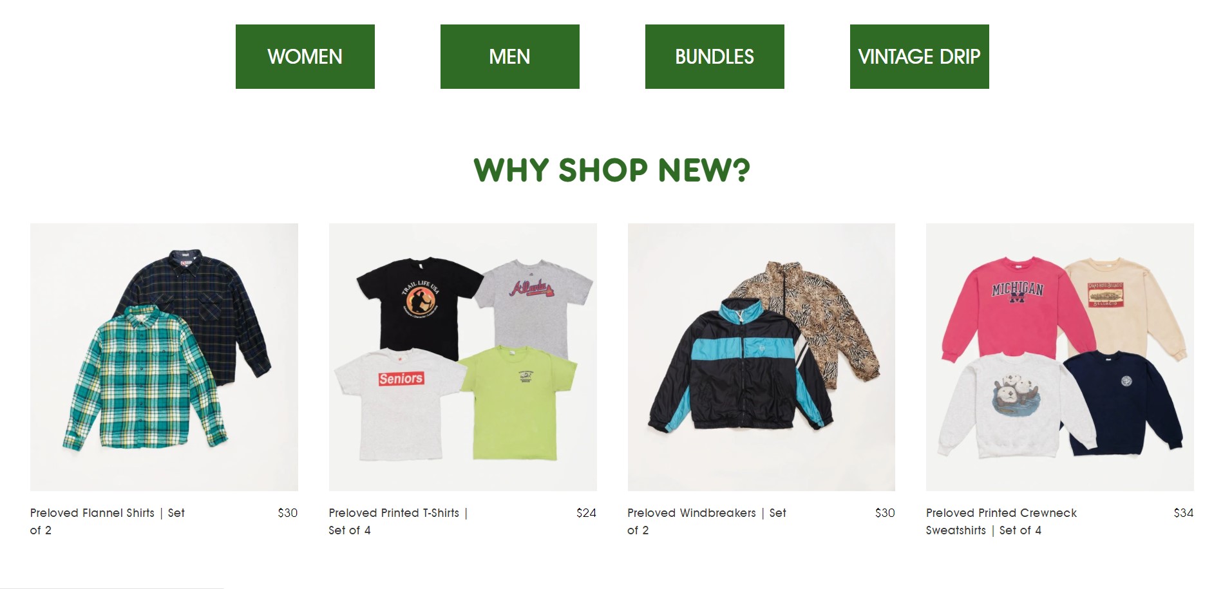1223x589 pixels.
Task: Open the flannel shirts product image
Action: click(x=164, y=357)
